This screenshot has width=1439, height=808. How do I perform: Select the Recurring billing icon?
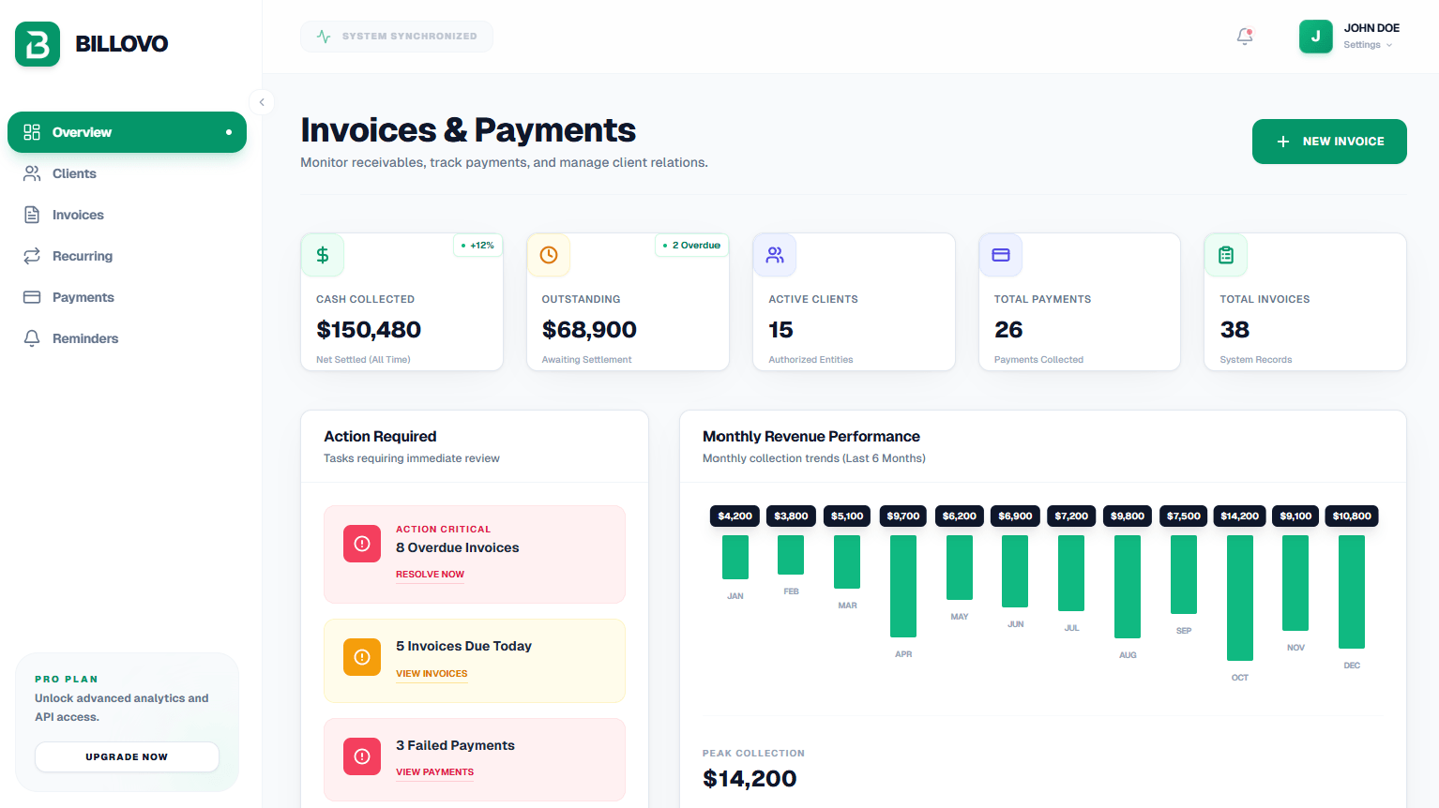pos(32,256)
